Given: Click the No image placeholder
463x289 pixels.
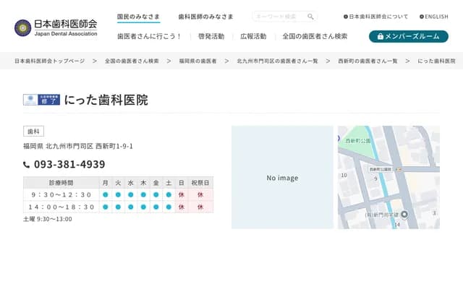Looking at the screenshot, I should point(282,178).
